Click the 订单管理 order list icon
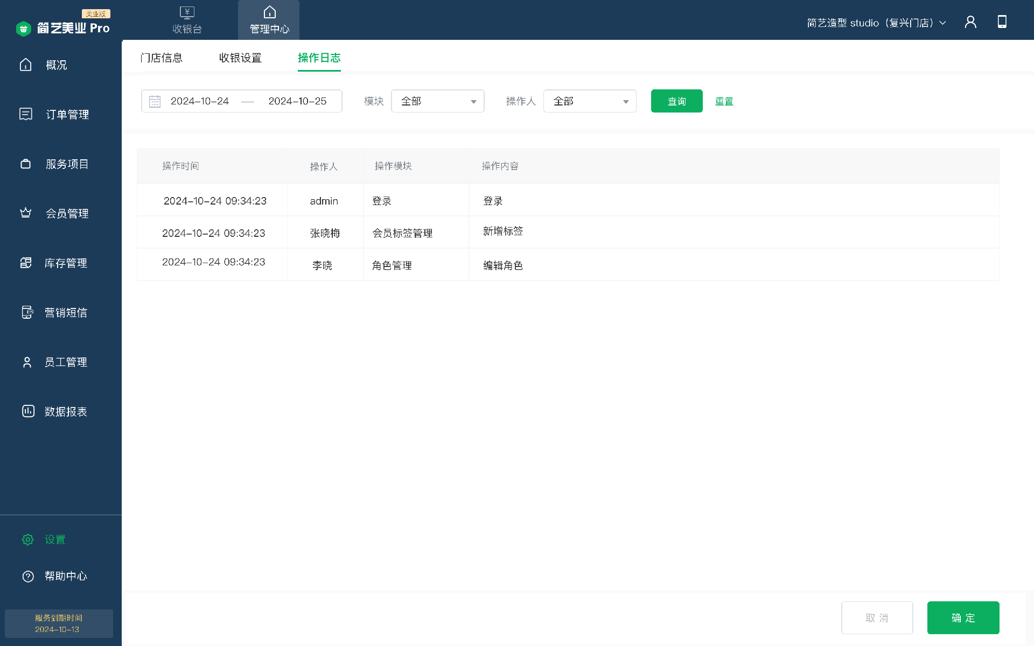 pos(26,114)
